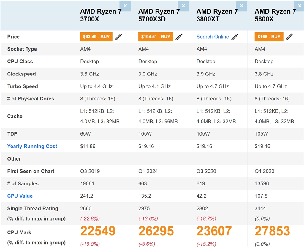Click the CPU Mark score 22549

[98, 231]
